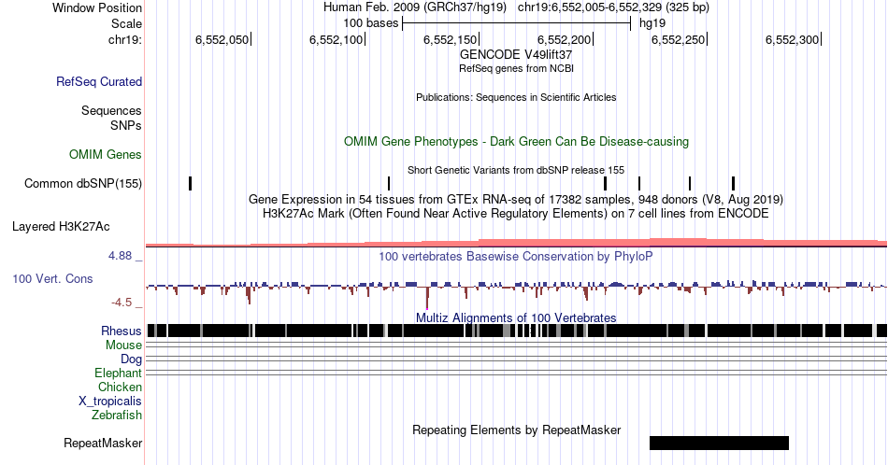The width and height of the screenshot is (888, 465).
Task: Click the X_tropicalis alignment label
Action: (110, 402)
